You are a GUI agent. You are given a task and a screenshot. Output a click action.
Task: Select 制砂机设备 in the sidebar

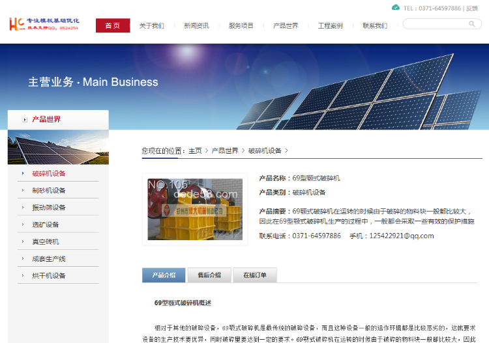(x=49, y=190)
